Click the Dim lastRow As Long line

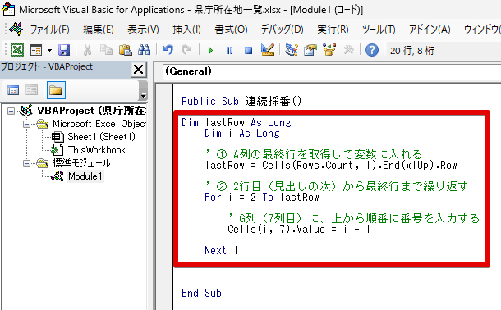tap(236, 122)
